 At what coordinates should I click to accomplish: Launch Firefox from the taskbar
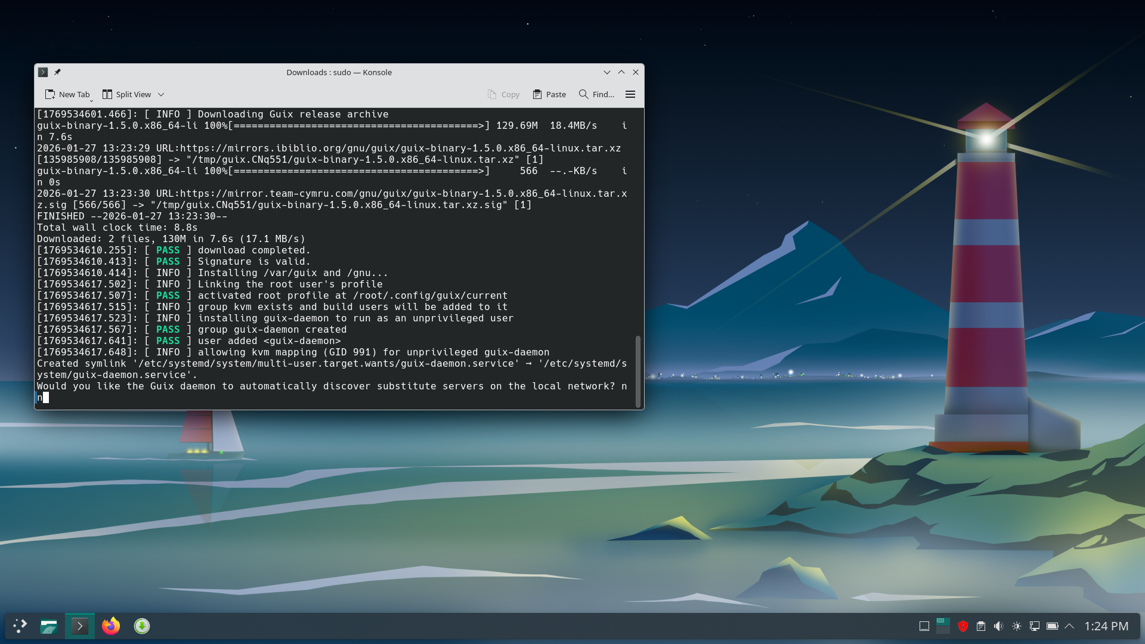click(x=111, y=626)
